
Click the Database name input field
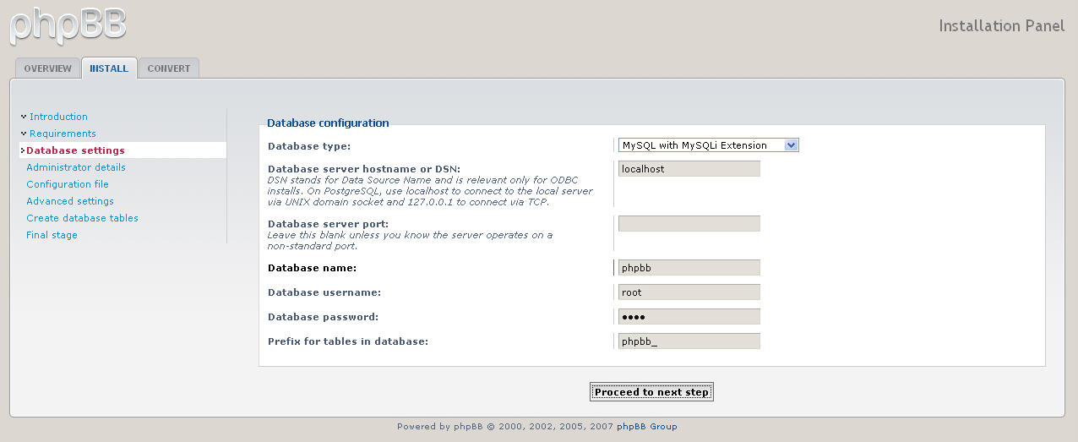(689, 268)
